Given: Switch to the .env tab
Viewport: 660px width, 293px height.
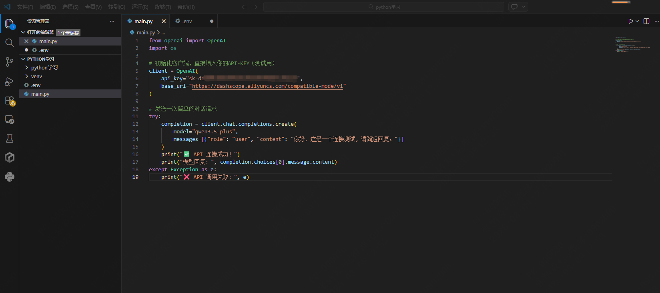Looking at the screenshot, I should tap(194, 21).
